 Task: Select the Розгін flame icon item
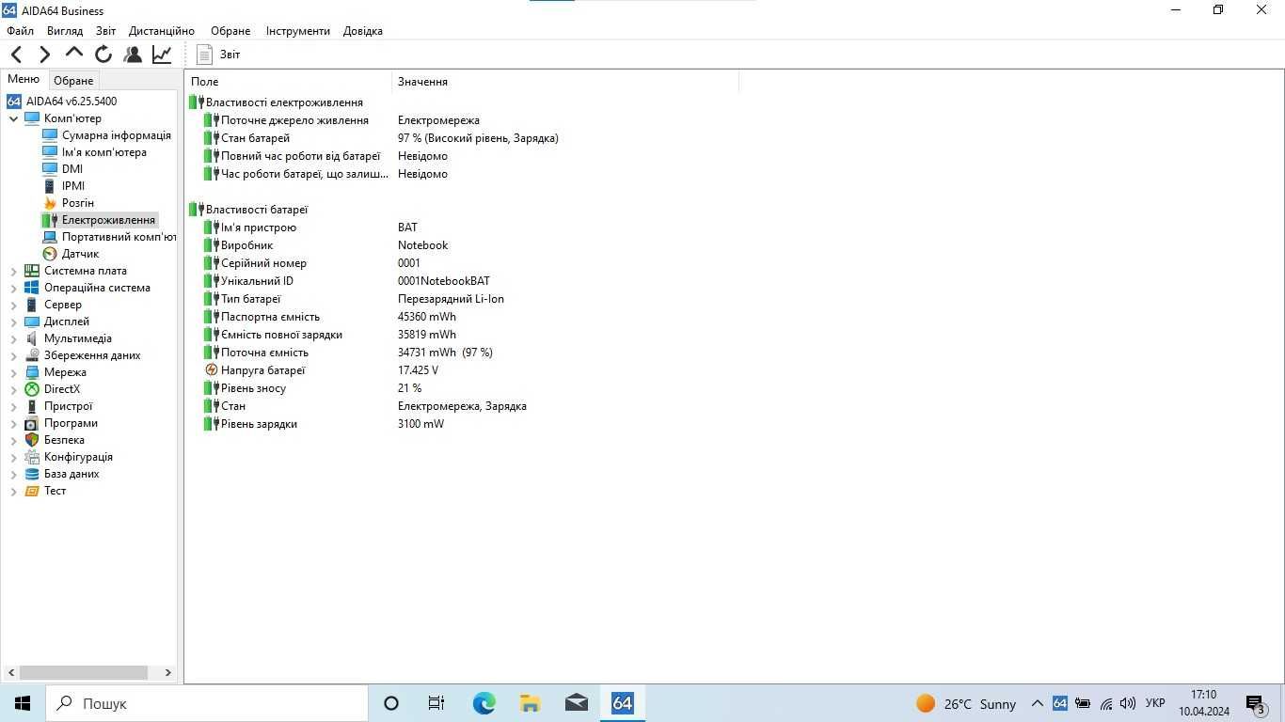(x=50, y=203)
